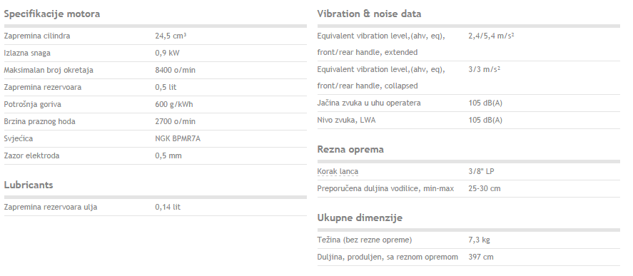Click the Zazor elektroda label
This screenshot has height=276, width=633.
click(31, 155)
